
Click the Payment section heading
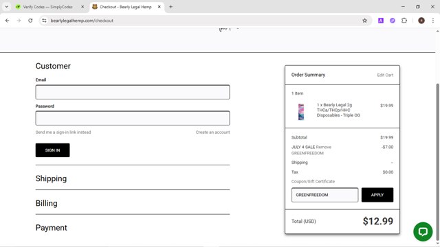(52, 228)
